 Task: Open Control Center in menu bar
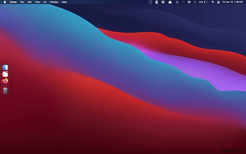[218, 2]
